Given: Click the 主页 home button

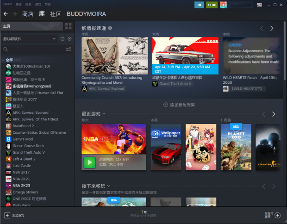Looking at the screenshot, I should [x=32, y=26].
